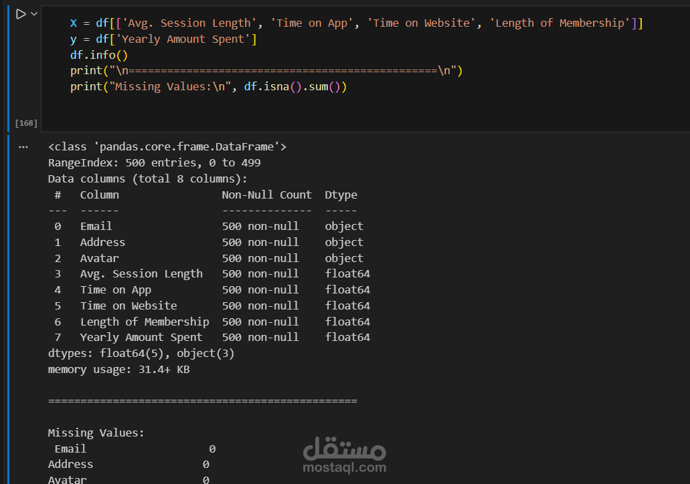Image resolution: width=690 pixels, height=484 pixels.
Task: Click the Avg. Session Length output row
Action: click(x=141, y=274)
